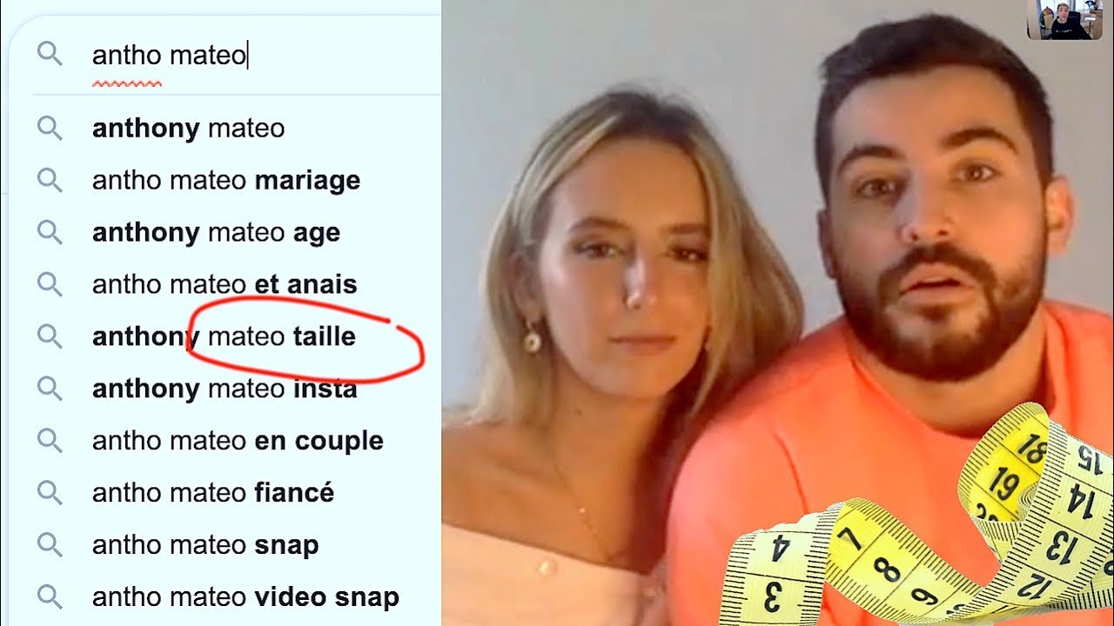Choose the "antho mateo video snap" suggestion
Viewport: 1114px width, 626px height.
237,597
